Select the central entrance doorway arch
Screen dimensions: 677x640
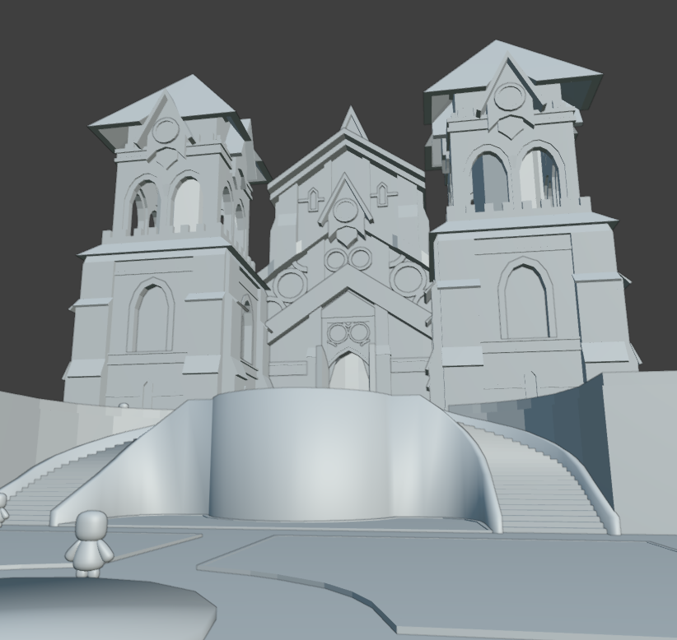click(x=349, y=370)
